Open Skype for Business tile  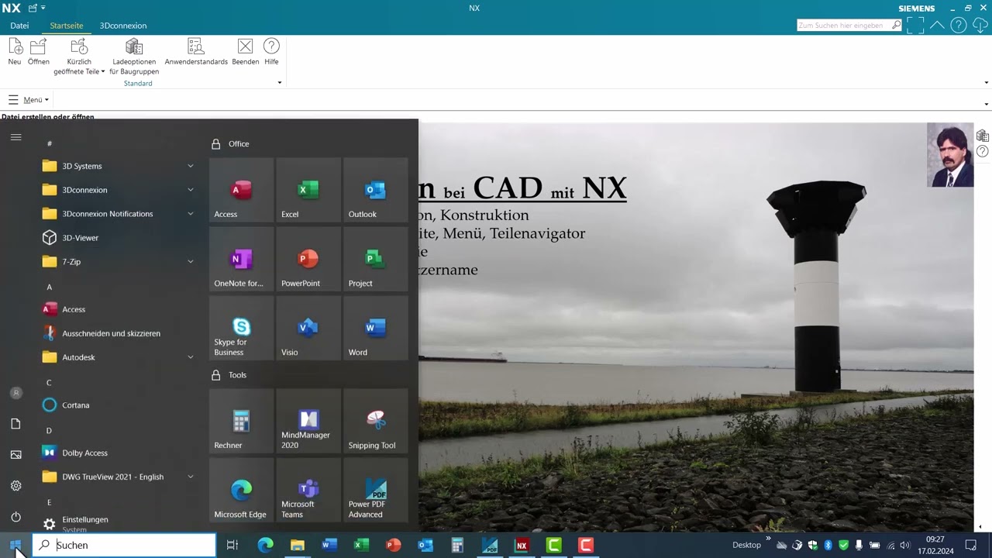tap(241, 328)
